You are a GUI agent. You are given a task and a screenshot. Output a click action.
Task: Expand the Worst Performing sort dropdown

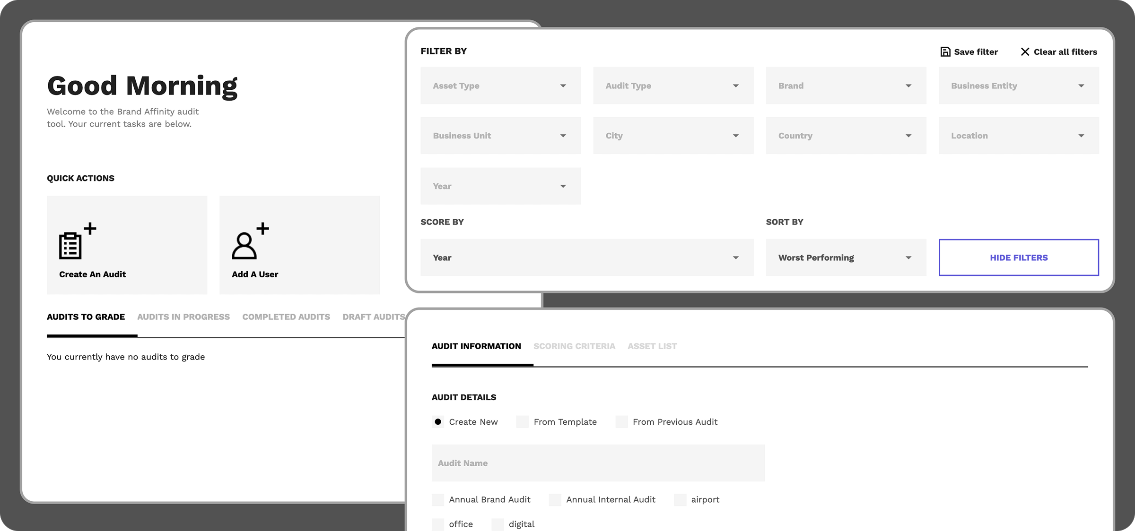pyautogui.click(x=846, y=258)
